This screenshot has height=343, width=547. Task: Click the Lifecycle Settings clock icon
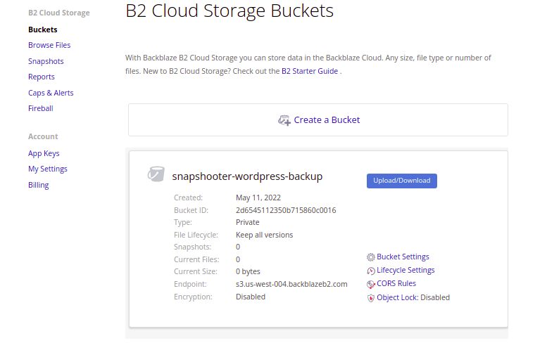(x=370, y=271)
